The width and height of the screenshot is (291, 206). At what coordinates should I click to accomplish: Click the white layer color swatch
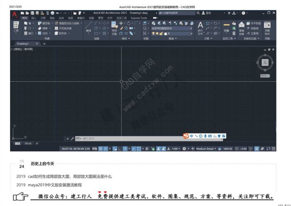[x=166, y=34]
